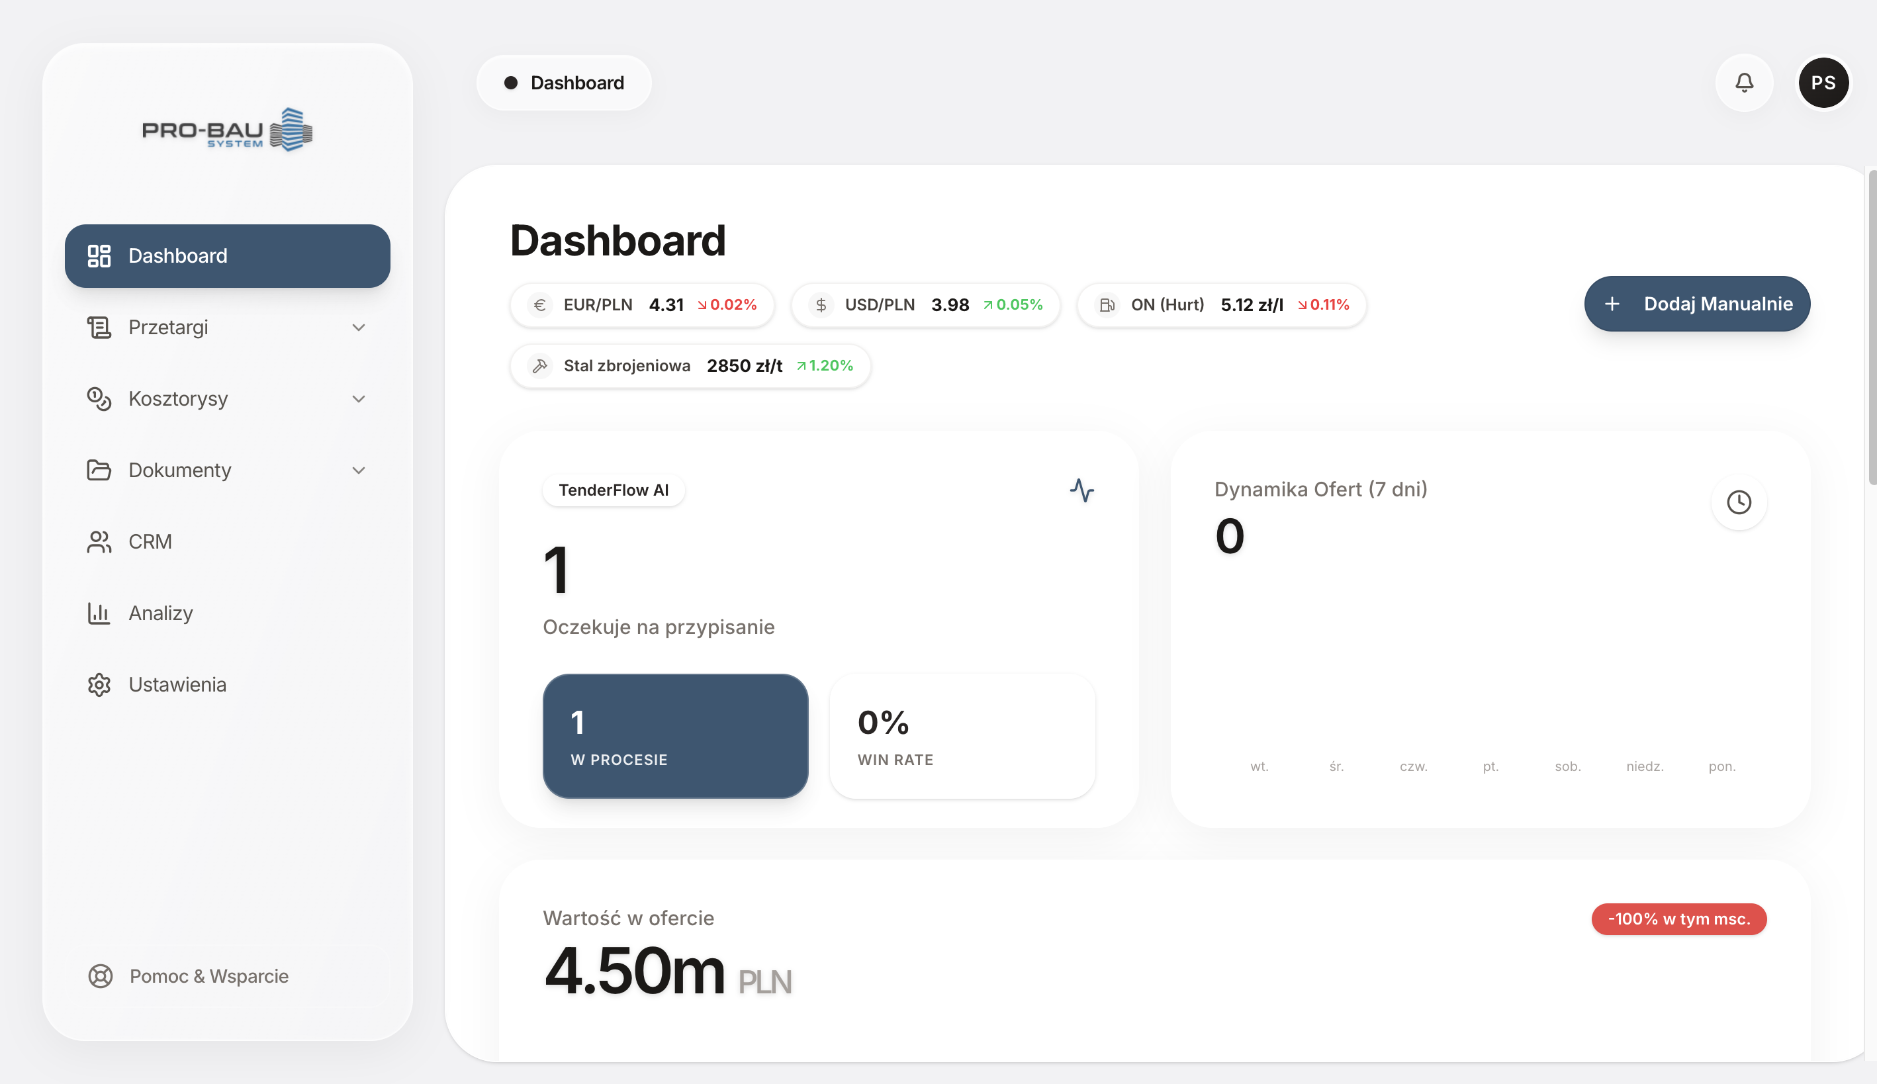Screen dimensions: 1877x1084
Task: Select Dashboard in the sidebar
Action: 227,256
